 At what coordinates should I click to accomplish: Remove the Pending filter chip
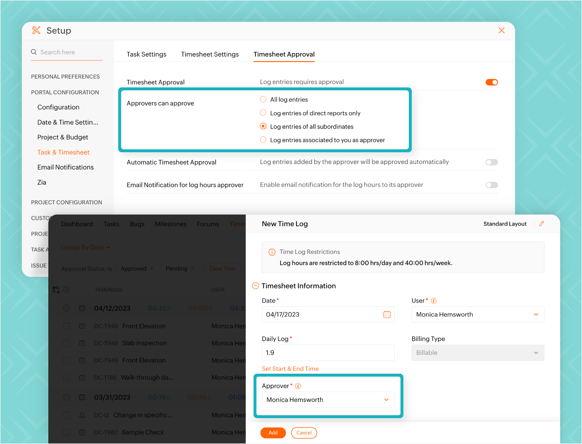[x=193, y=268]
